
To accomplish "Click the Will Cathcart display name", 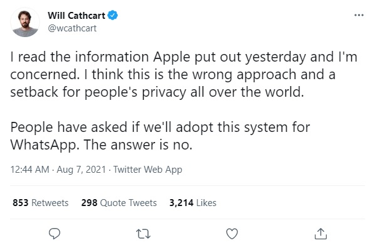I will click(x=77, y=15).
